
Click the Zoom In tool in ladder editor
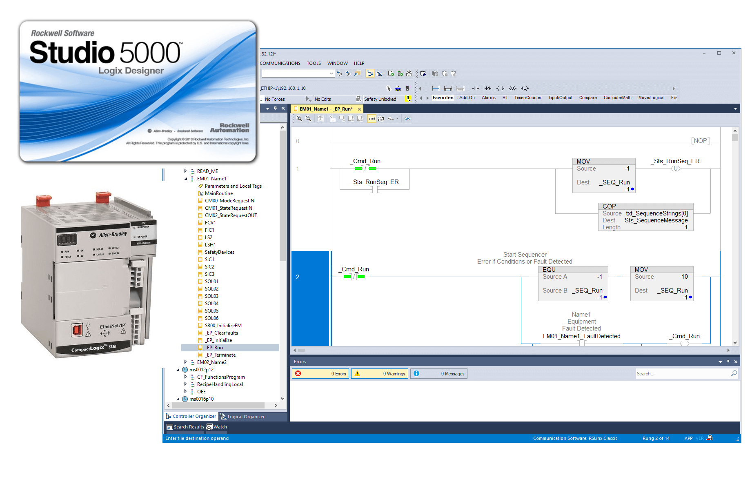tap(299, 118)
